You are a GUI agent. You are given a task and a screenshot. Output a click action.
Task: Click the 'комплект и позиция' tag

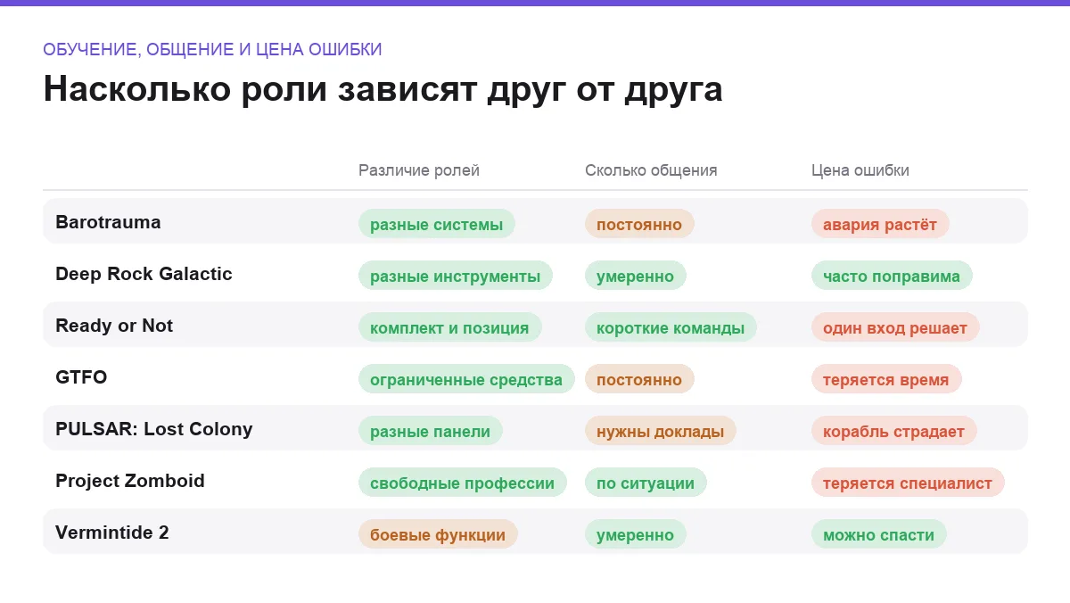[449, 327]
